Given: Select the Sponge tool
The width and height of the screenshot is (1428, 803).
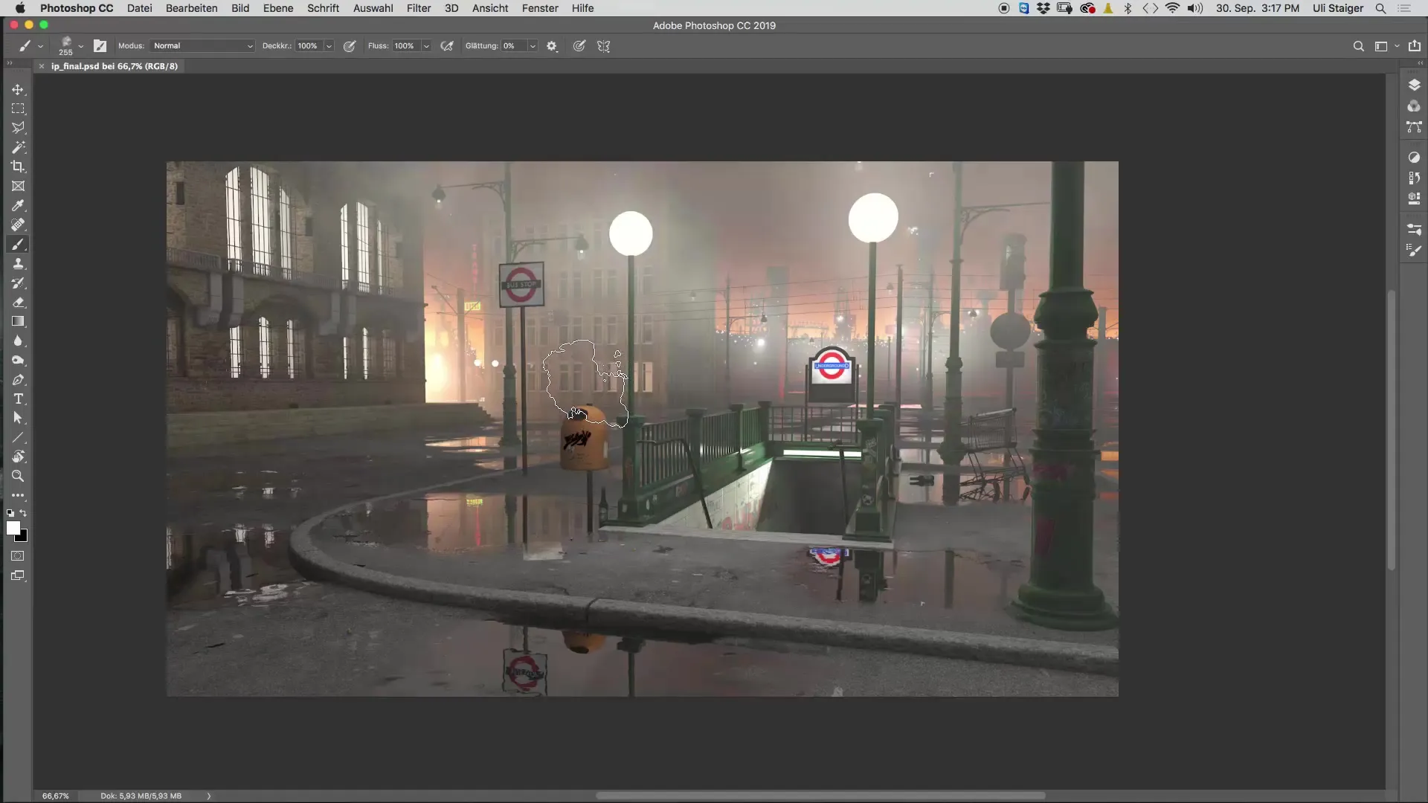Looking at the screenshot, I should [18, 360].
